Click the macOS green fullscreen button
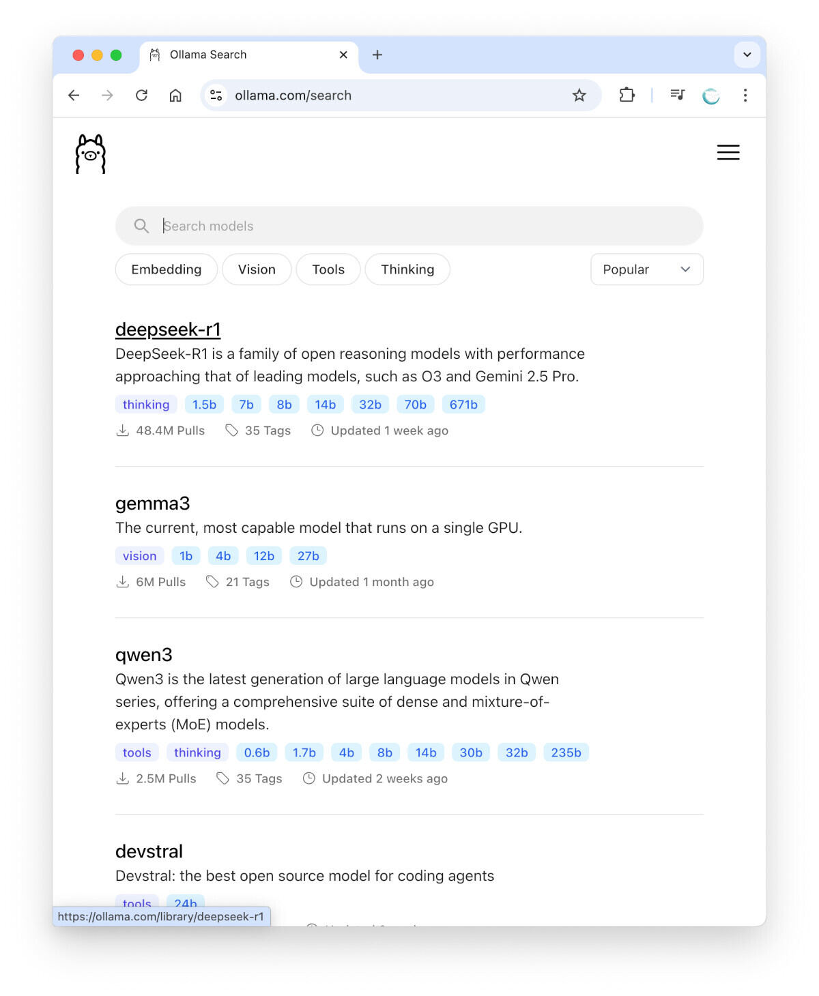 tap(116, 55)
